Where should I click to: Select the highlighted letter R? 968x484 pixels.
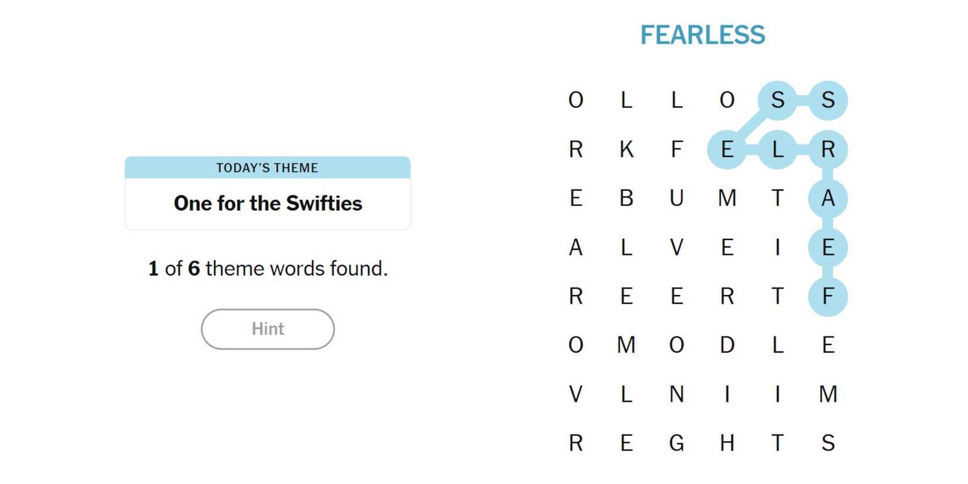(827, 150)
